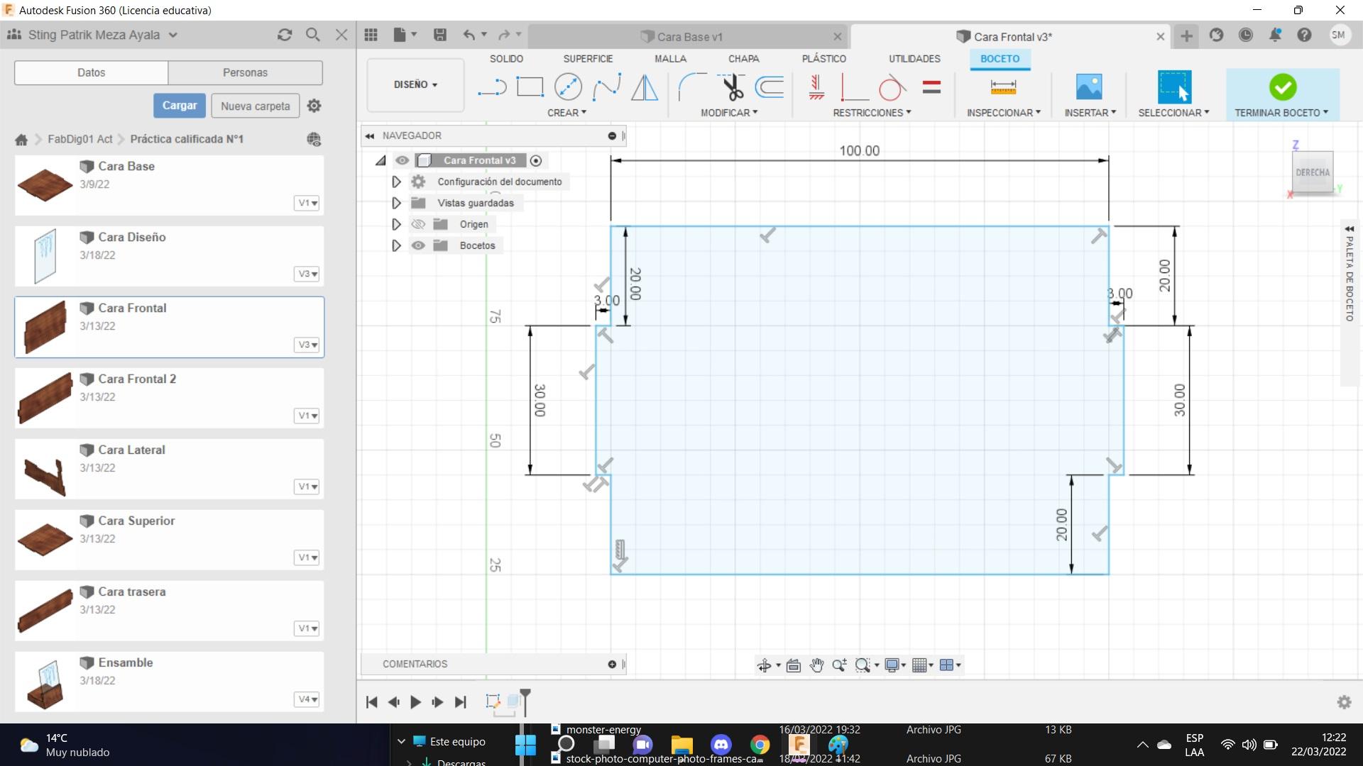Open the DISEÑO workspace dropdown
The image size is (1363, 766).
click(415, 84)
